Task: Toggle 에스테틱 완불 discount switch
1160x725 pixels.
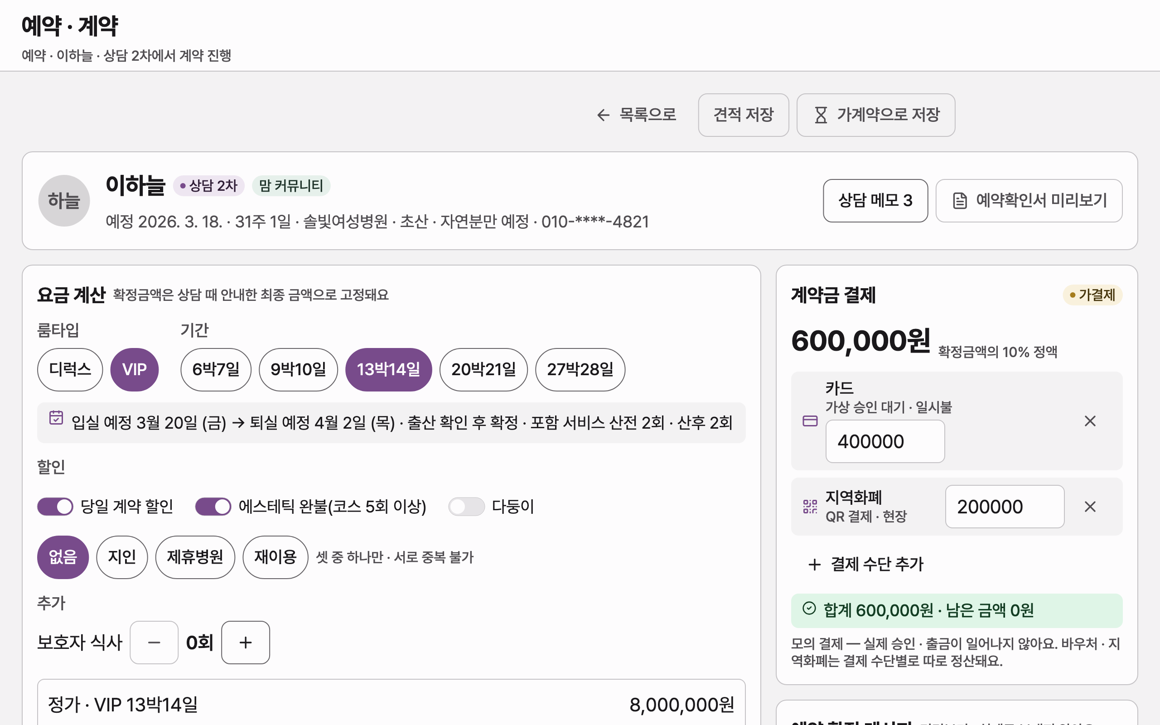Action: click(x=213, y=506)
